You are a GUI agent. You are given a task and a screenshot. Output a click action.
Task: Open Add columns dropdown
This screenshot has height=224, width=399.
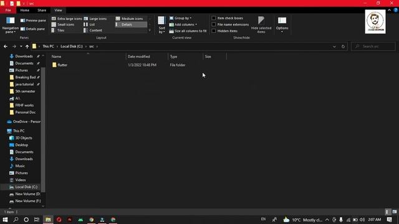(x=183, y=24)
